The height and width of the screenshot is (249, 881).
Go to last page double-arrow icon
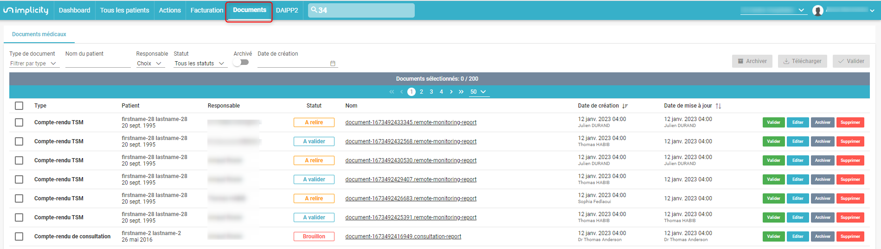(x=461, y=92)
